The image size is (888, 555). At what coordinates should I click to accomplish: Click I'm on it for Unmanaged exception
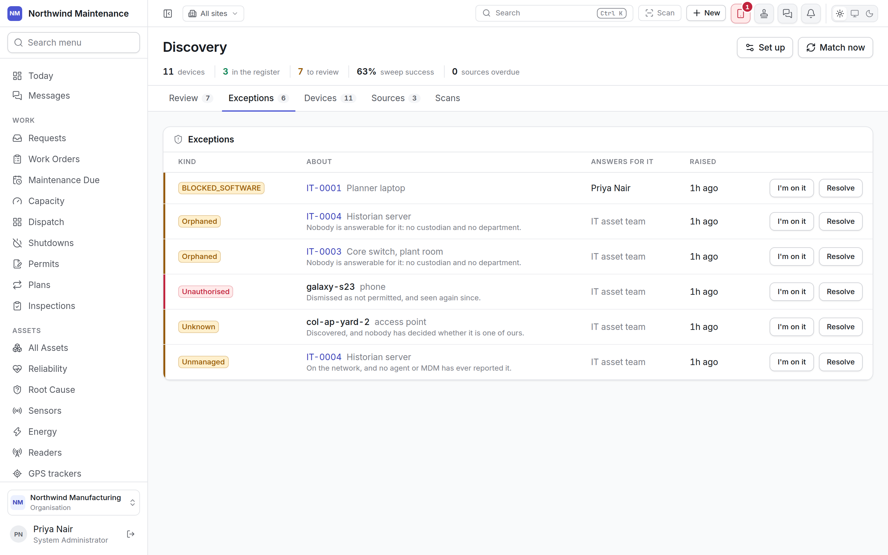[x=791, y=362]
